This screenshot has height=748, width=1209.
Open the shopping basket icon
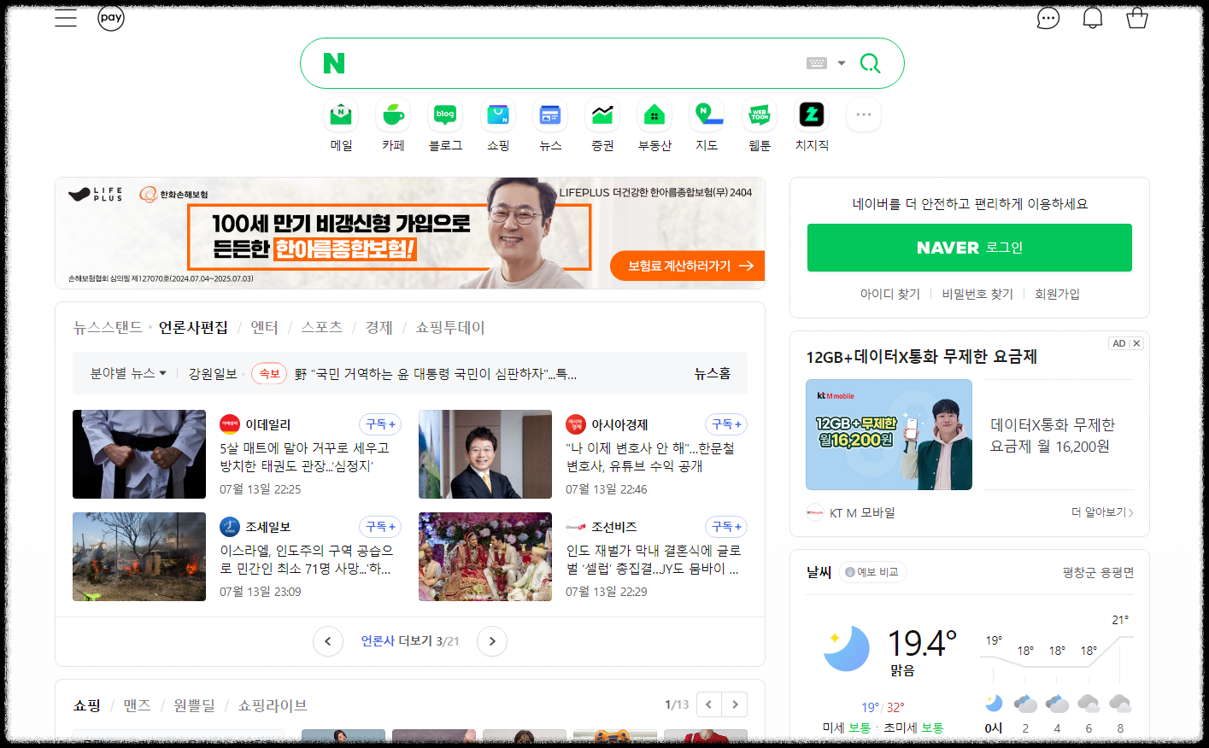click(1137, 18)
